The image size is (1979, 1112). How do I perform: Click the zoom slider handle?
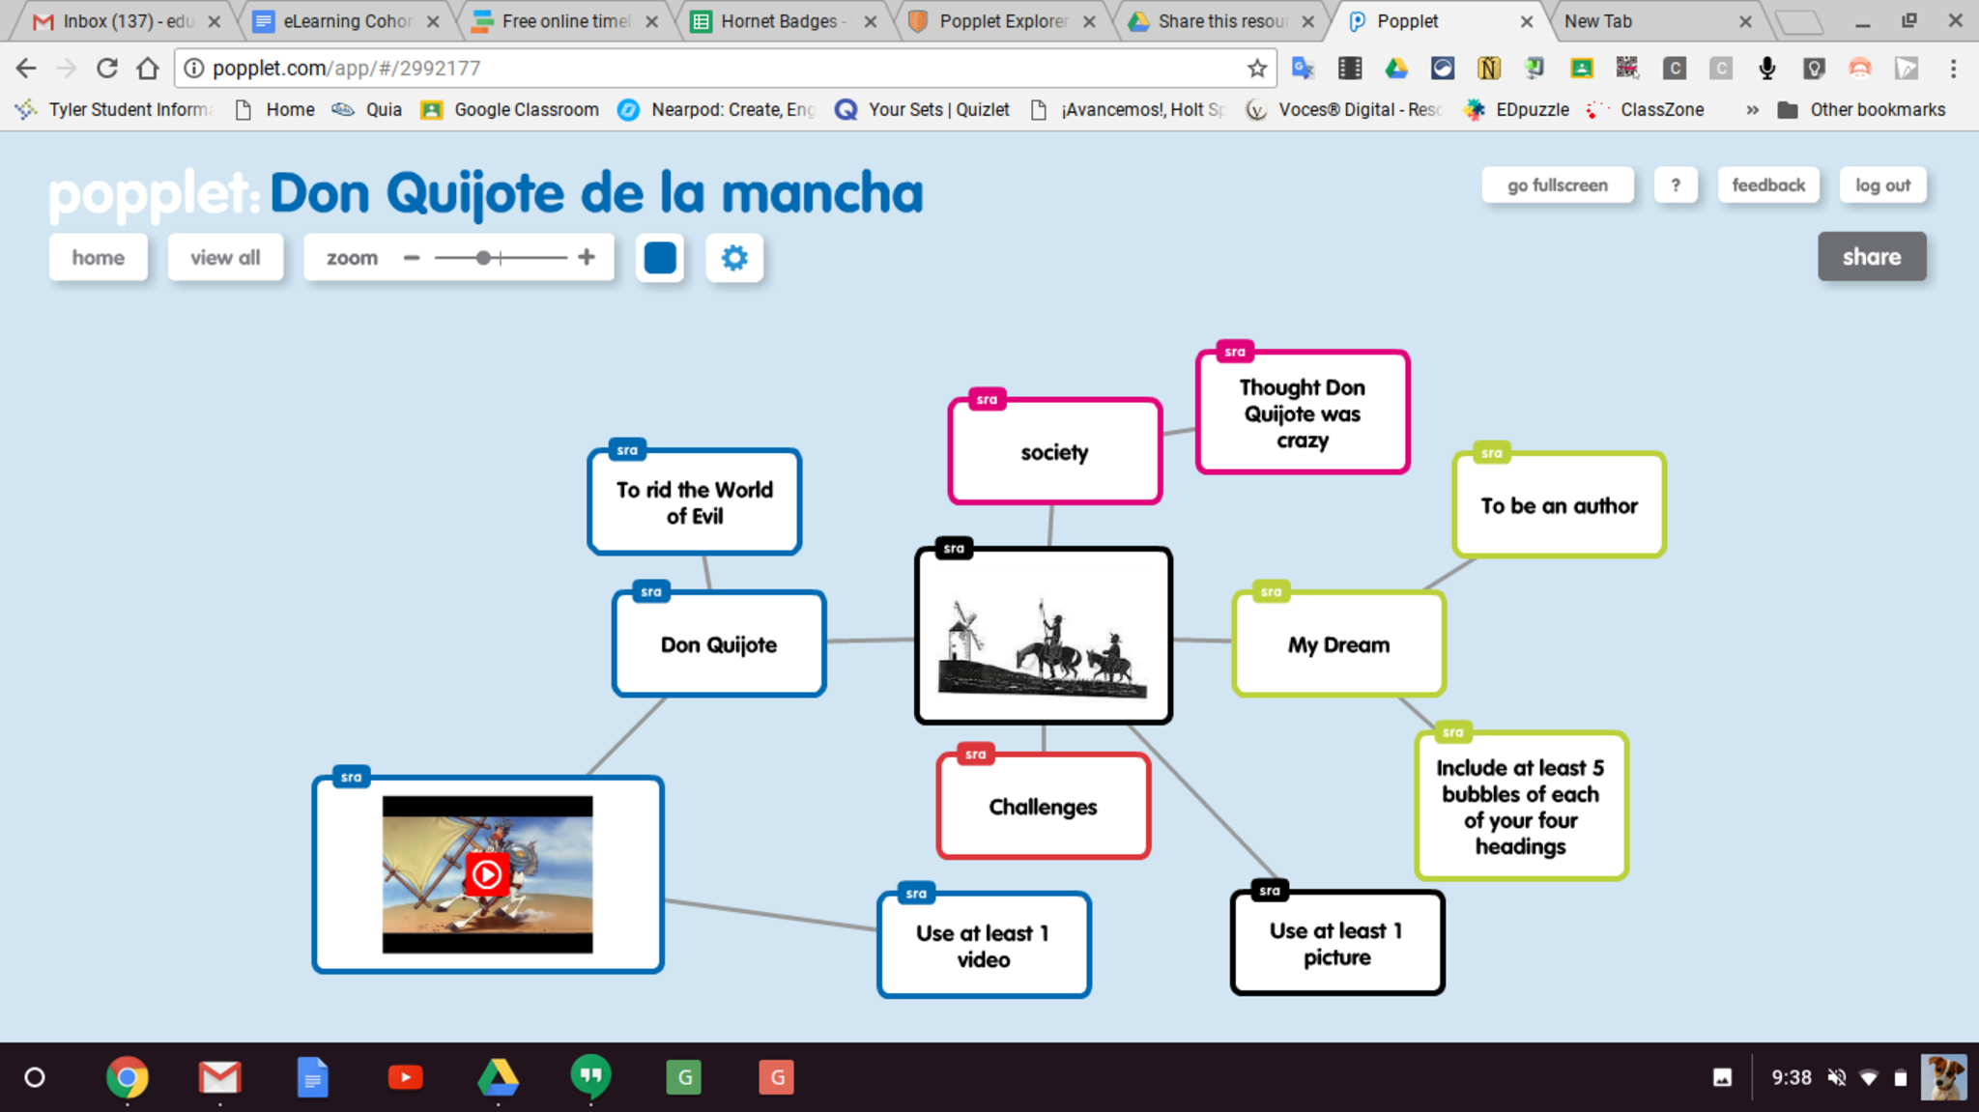483,258
